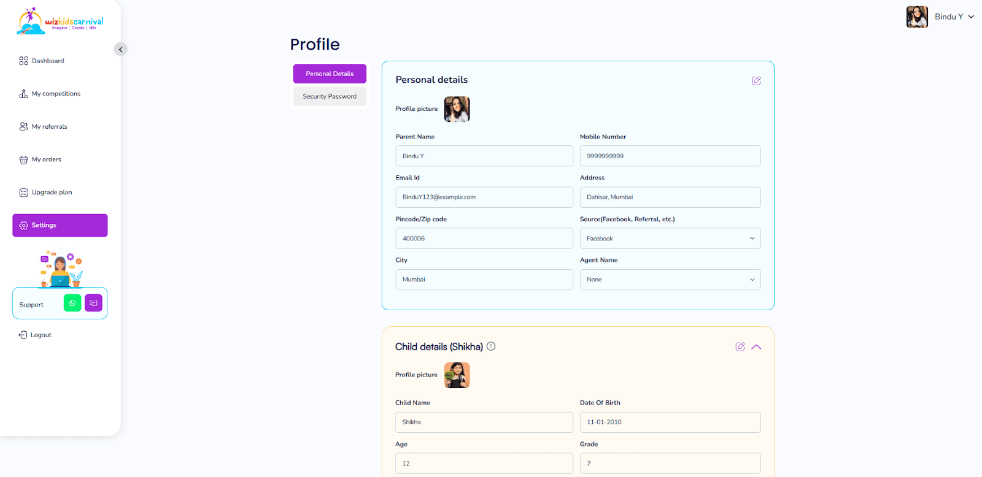The height and width of the screenshot is (477, 982).
Task: Click the Parent Name field
Action: click(484, 156)
